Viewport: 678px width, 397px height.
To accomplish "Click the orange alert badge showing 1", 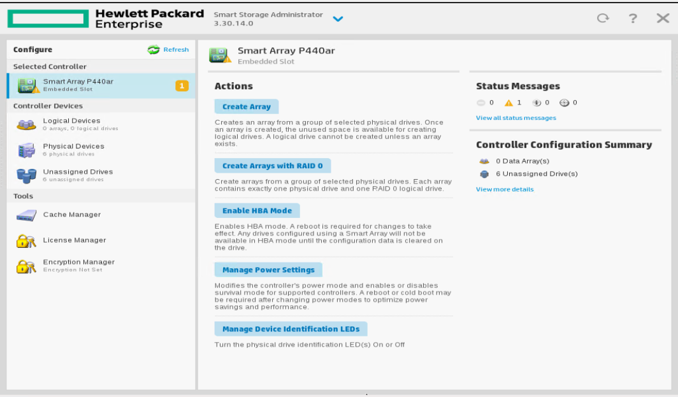I will [x=182, y=85].
